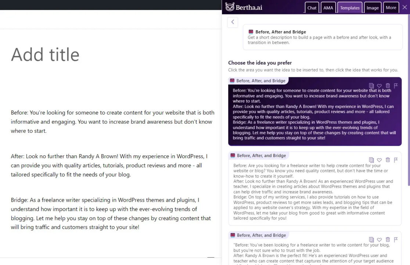Viewport: 410px width, 265px height.
Task: Click the copy icon on the first idea
Action: tap(371, 86)
